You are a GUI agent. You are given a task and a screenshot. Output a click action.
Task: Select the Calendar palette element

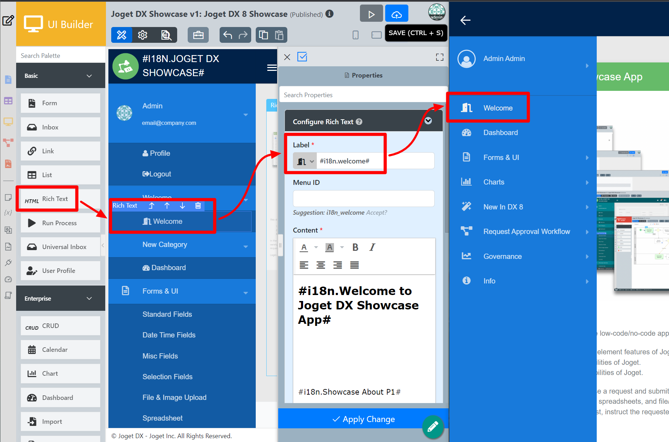(x=60, y=350)
